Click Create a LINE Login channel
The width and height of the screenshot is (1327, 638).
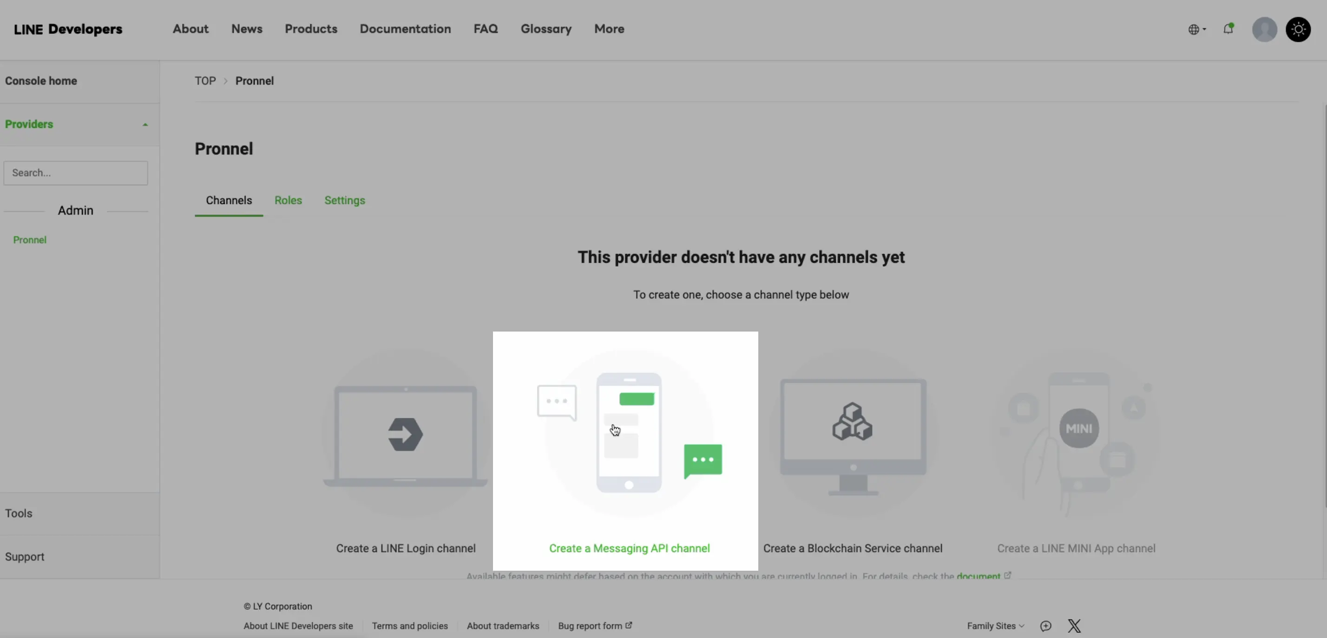click(406, 548)
